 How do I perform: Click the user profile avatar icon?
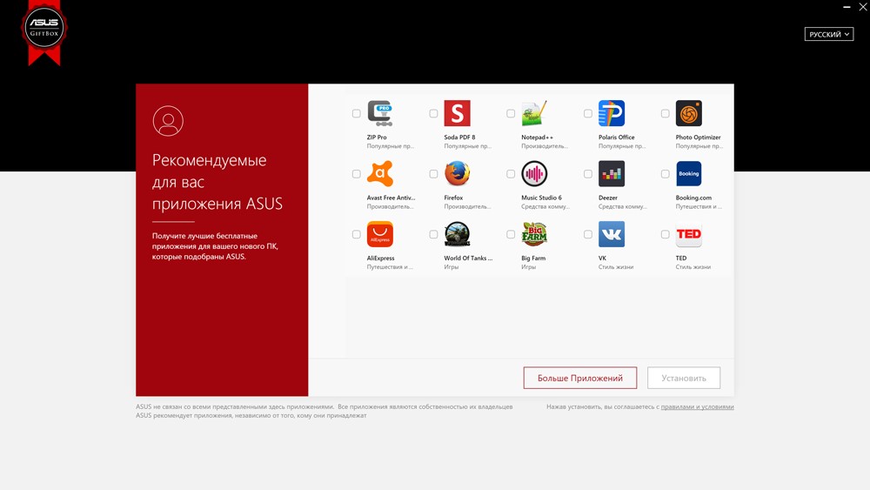168,121
